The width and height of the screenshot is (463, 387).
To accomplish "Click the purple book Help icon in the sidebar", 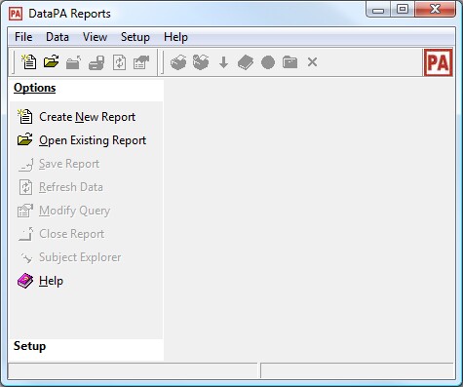I will coord(25,281).
